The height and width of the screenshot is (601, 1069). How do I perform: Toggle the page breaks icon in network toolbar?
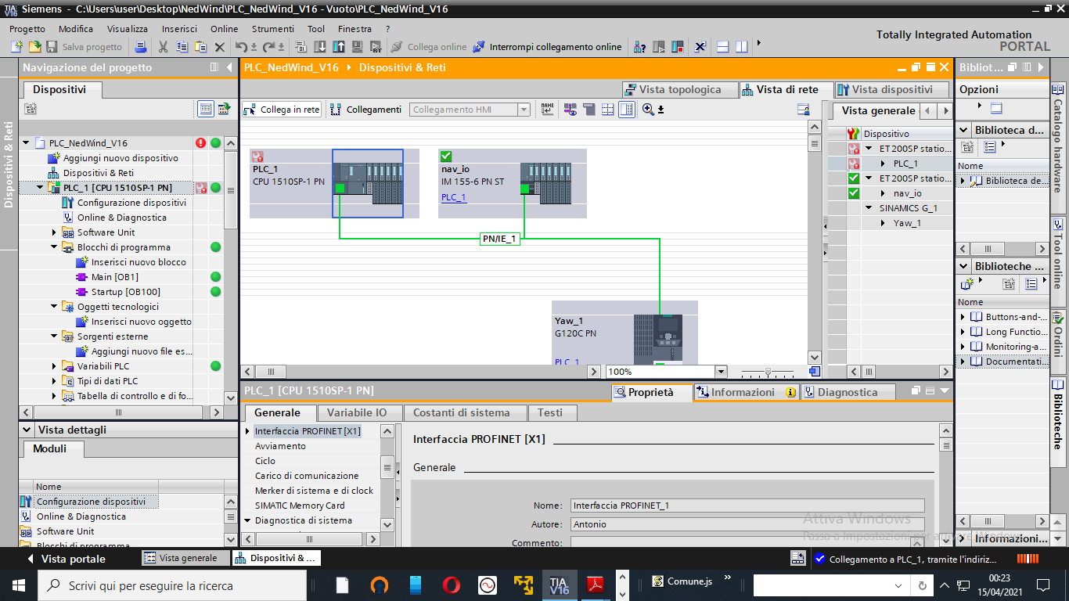(607, 110)
